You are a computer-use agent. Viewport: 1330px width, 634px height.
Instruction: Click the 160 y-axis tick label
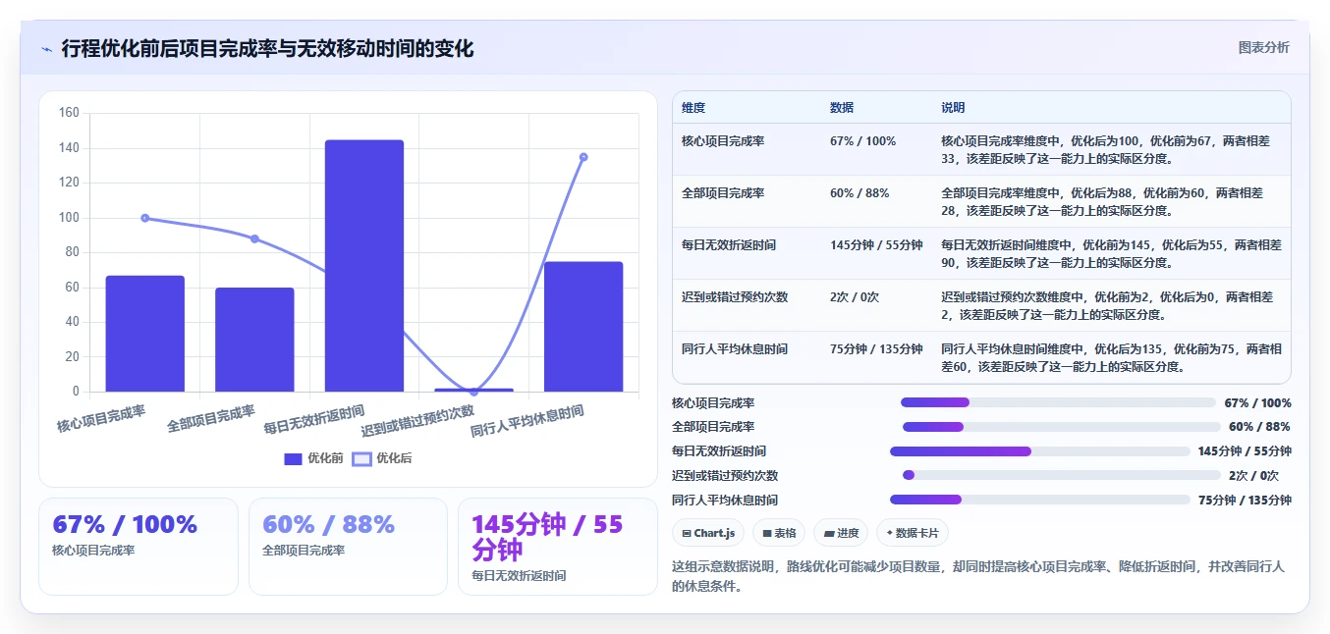pos(69,113)
